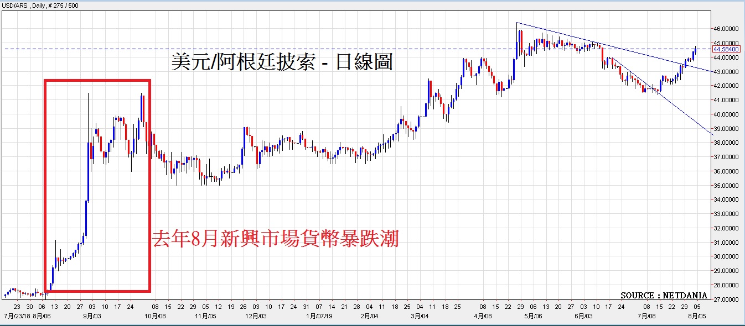Click the Chinese chart title 美元/阿根廷披索 - 日線圖
The image size is (745, 326).
pos(282,62)
